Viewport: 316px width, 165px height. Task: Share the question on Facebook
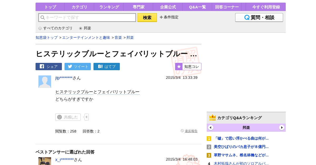pyautogui.click(x=49, y=67)
